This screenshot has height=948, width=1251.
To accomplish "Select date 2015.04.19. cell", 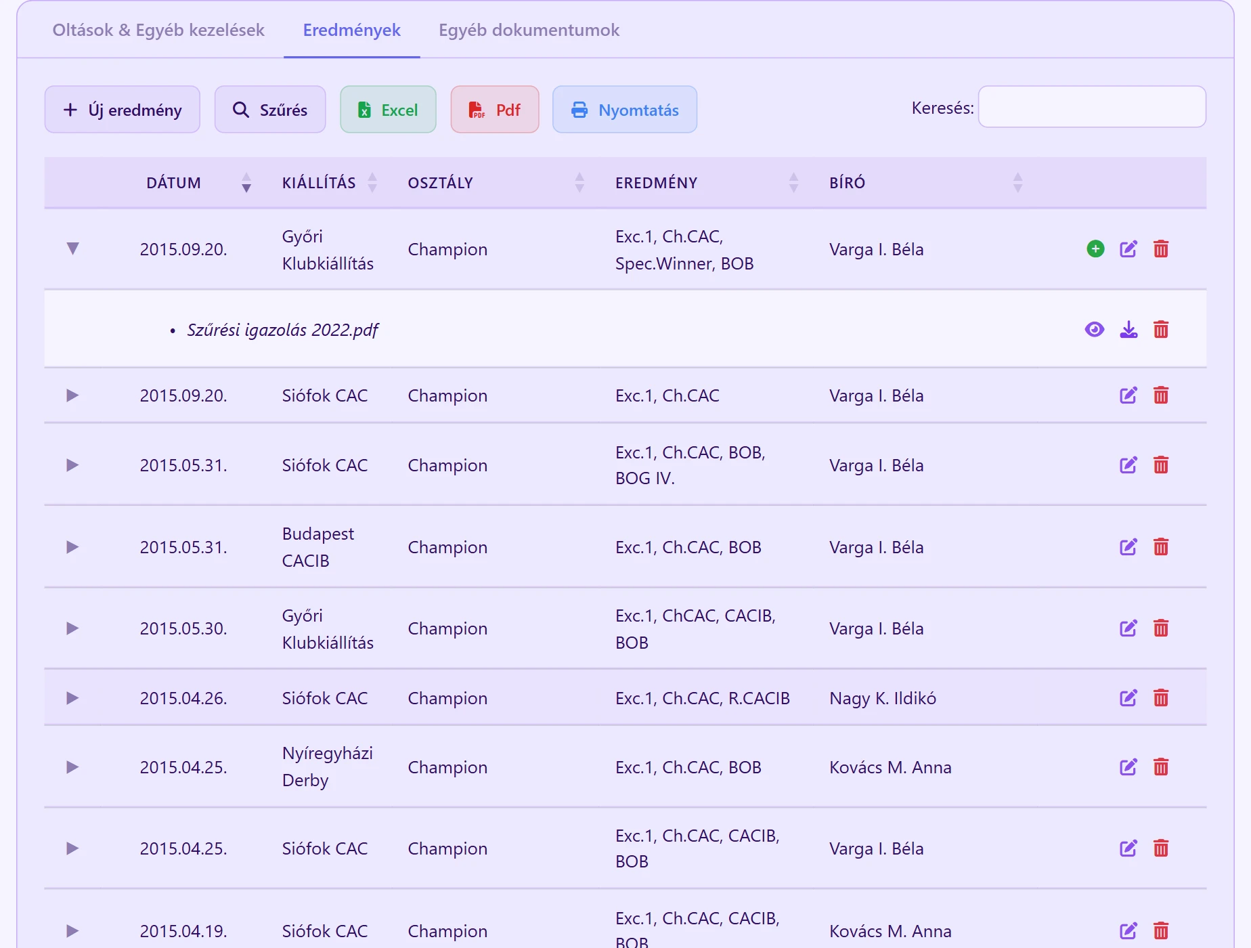I will [183, 931].
